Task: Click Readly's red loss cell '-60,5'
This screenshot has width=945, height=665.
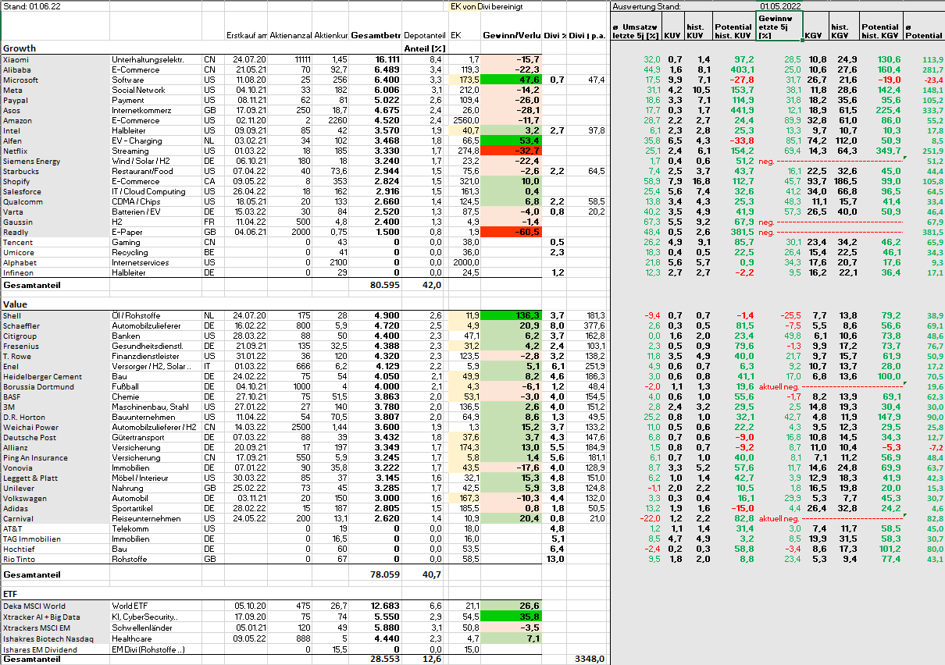Action: tap(512, 232)
